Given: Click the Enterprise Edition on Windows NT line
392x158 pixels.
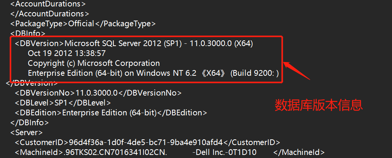Looking at the screenshot, I should click(x=153, y=73).
